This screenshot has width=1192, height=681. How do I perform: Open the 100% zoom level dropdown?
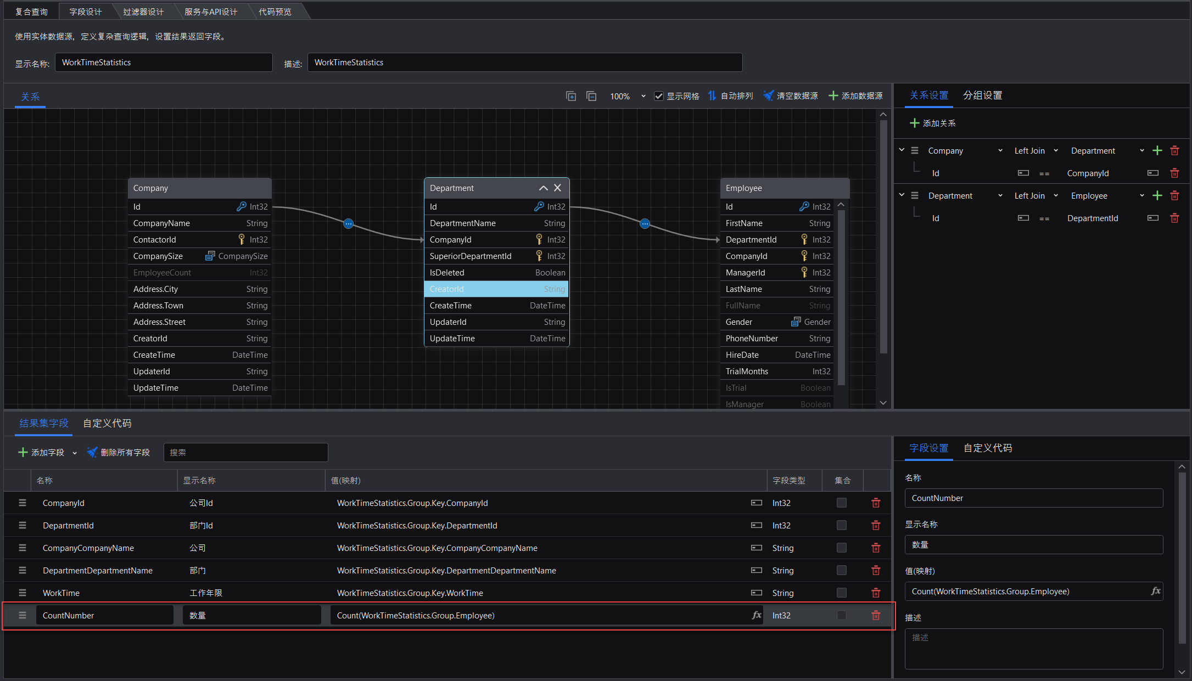coord(643,96)
